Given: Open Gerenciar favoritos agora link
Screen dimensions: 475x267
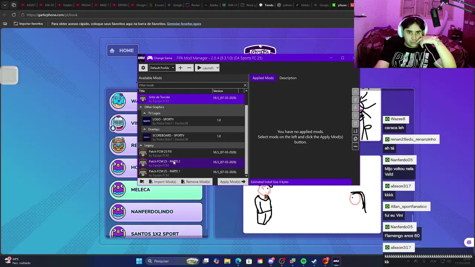Looking at the screenshot, I should point(184,24).
